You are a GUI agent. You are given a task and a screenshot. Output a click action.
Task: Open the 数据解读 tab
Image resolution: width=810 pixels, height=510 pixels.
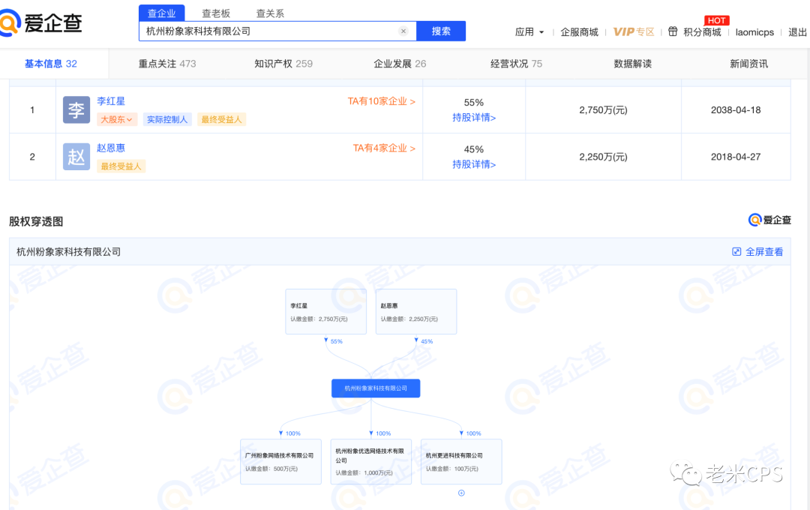633,64
